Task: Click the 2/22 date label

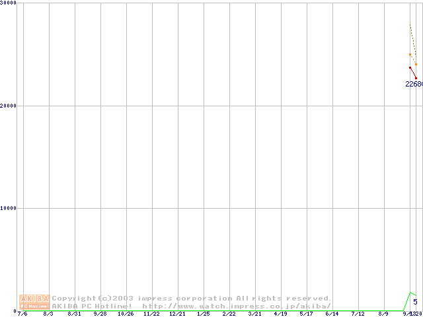Action: (229, 314)
